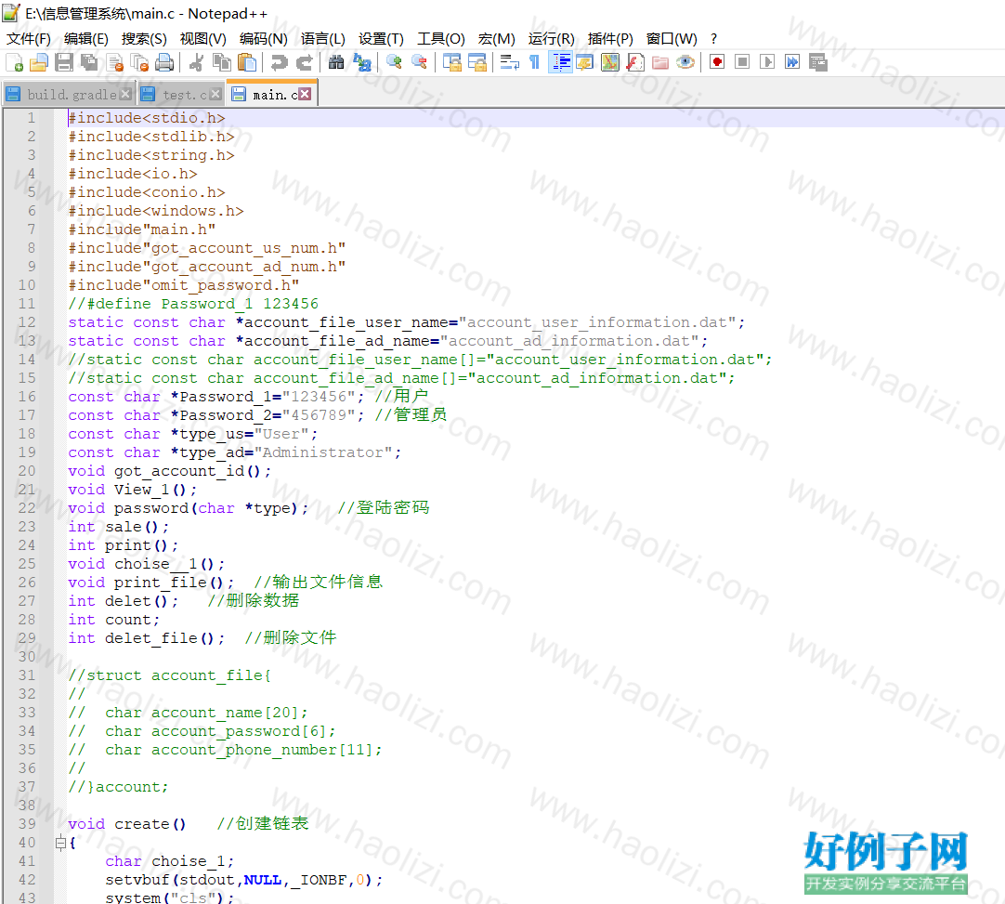Open the 设置(T) menu
The image size is (1005, 904).
point(382,38)
